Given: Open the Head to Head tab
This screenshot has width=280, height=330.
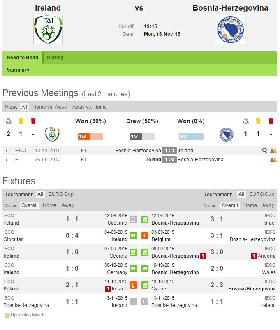Looking at the screenshot, I should tap(22, 58).
